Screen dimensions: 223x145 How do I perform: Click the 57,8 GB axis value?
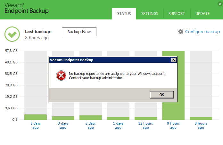tap(12, 51)
